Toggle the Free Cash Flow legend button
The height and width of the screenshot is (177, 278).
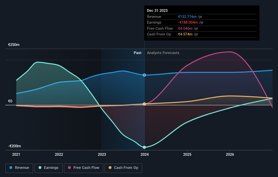(x=84, y=168)
